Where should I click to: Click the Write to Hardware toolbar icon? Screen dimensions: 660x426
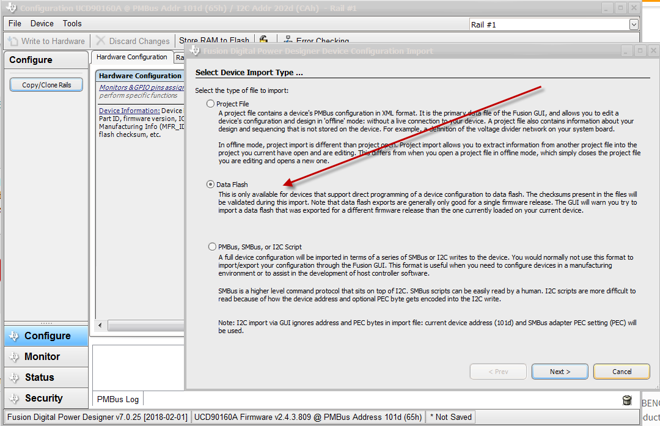[13, 41]
